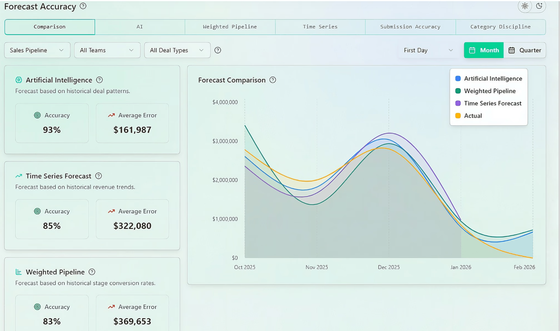
Task: Open the Sales Pipeline dropdown
Action: (37, 50)
